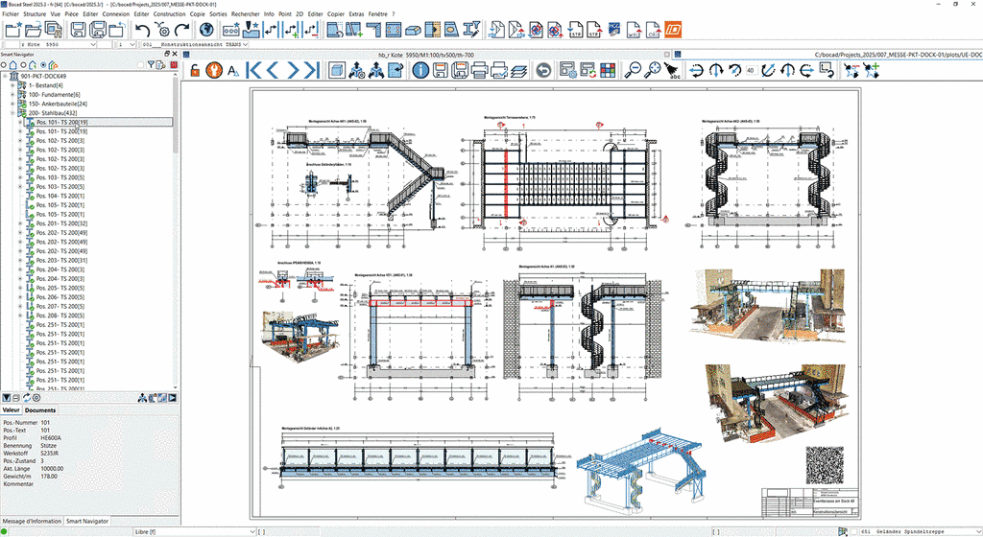Click the QR code on drawing sheet
The height and width of the screenshot is (537, 983).
[825, 465]
